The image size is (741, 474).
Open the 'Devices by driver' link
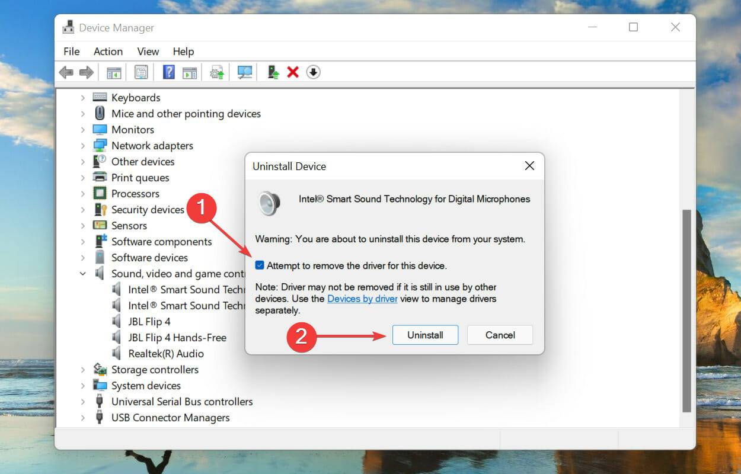362,299
